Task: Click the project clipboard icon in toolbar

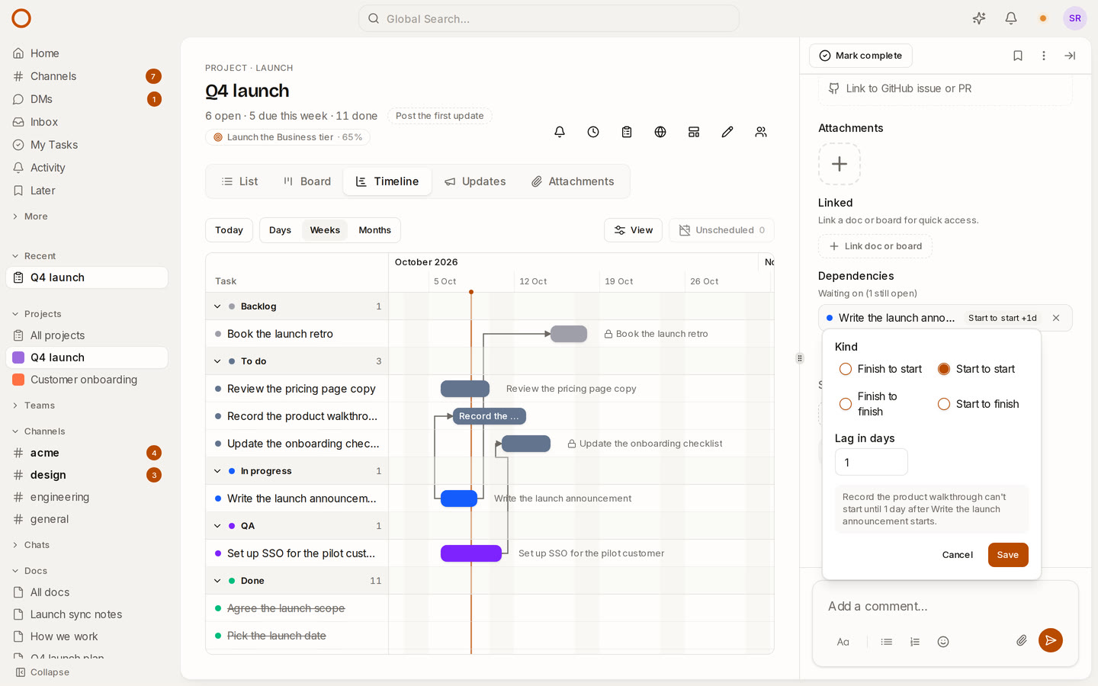Action: (x=627, y=132)
